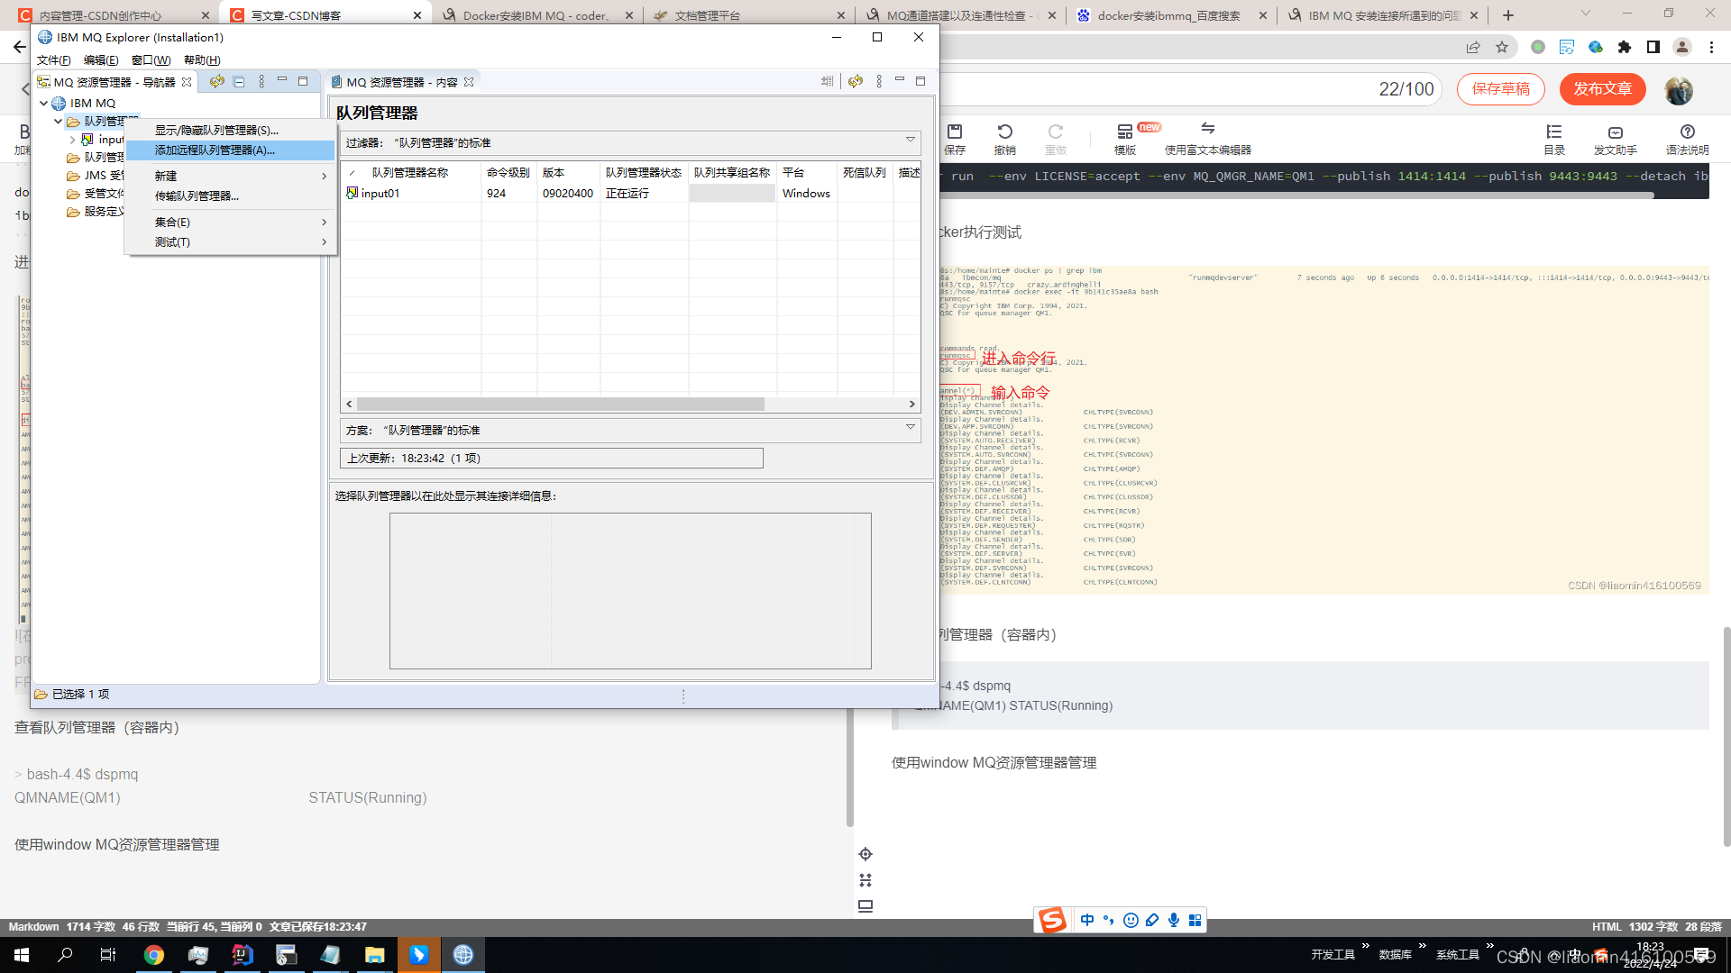The width and height of the screenshot is (1731, 973).
Task: Expand the 方案 scheme dropdown arrow
Action: 911,427
